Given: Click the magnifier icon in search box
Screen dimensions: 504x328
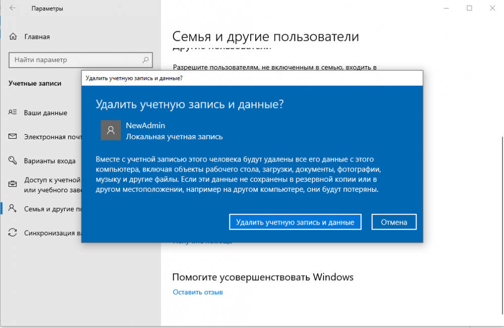Looking at the screenshot, I should tap(146, 60).
